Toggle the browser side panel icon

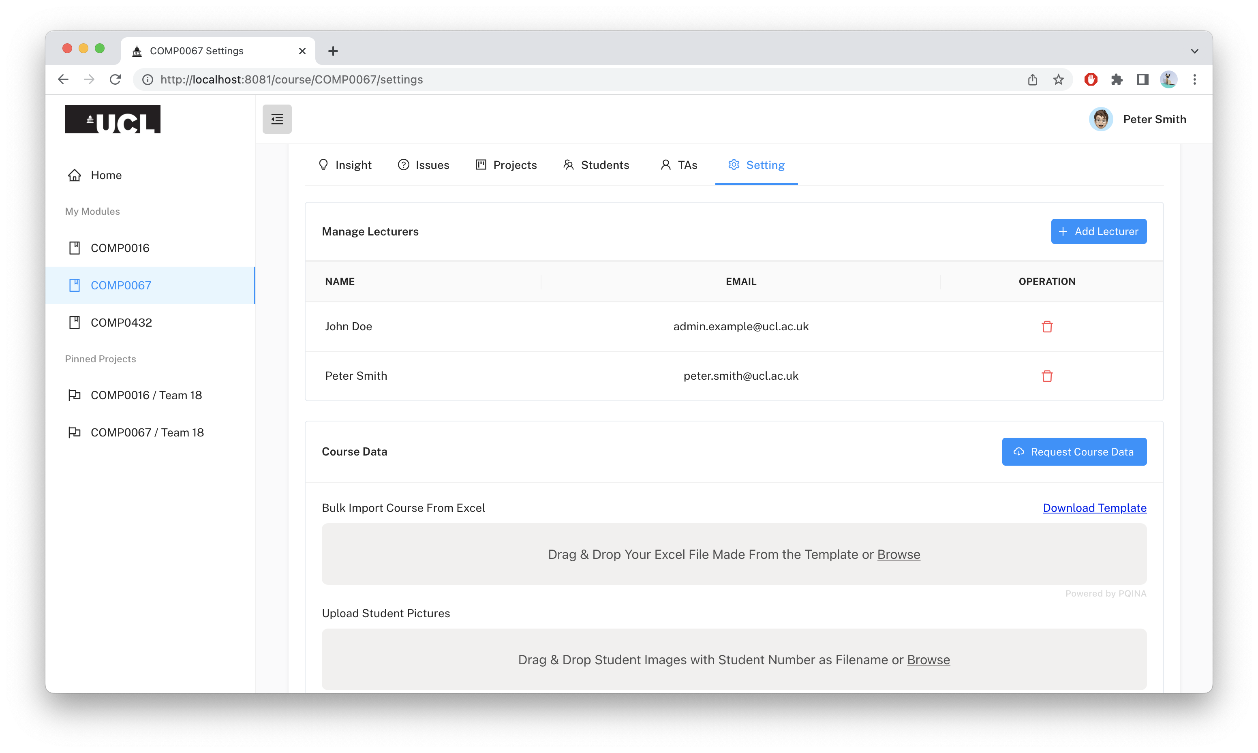1142,80
